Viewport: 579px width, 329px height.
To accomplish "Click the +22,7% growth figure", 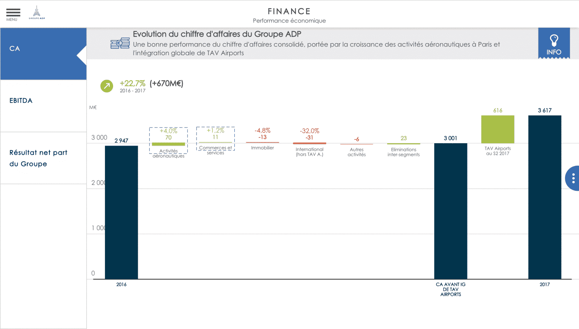I will click(x=132, y=83).
